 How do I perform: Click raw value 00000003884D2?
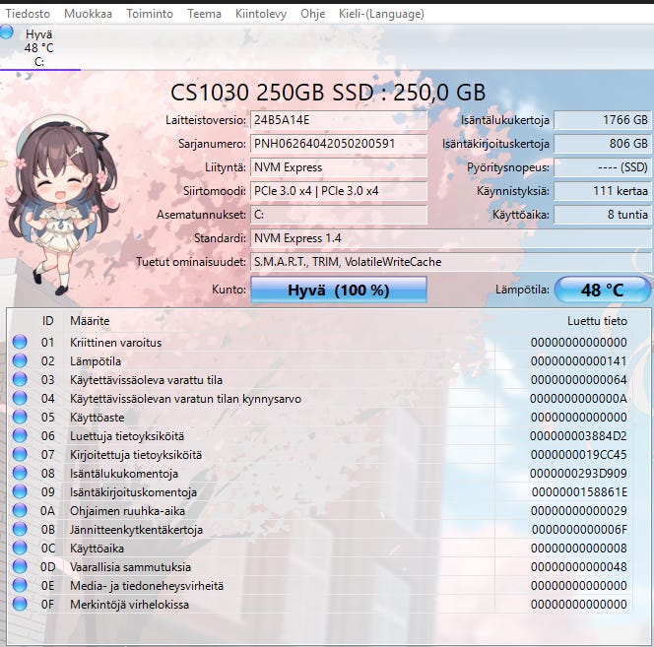pyautogui.click(x=578, y=436)
